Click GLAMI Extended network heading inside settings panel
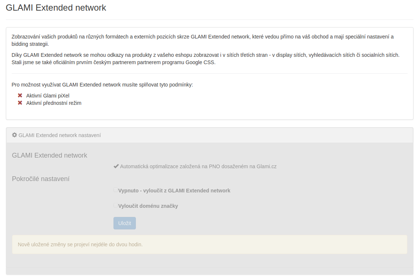The height and width of the screenshot is (280, 419). pyautogui.click(x=50, y=155)
